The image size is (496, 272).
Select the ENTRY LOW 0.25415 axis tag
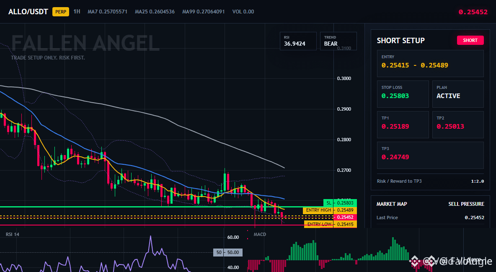click(331, 224)
